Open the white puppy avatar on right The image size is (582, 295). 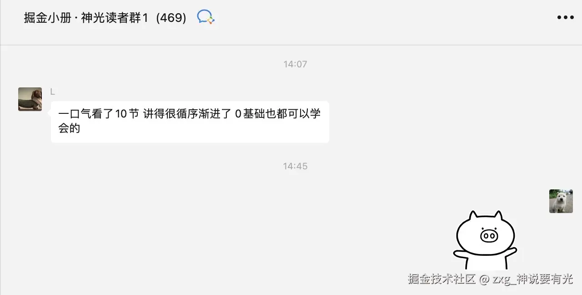pyautogui.click(x=561, y=201)
